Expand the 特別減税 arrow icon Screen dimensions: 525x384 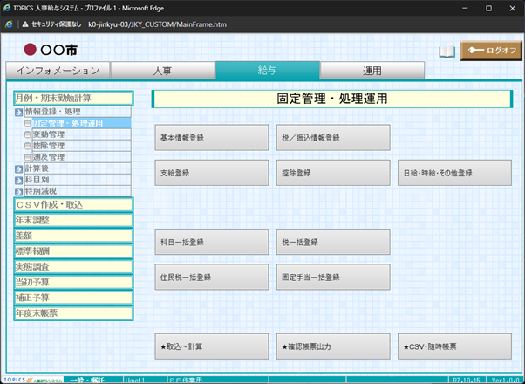point(19,190)
